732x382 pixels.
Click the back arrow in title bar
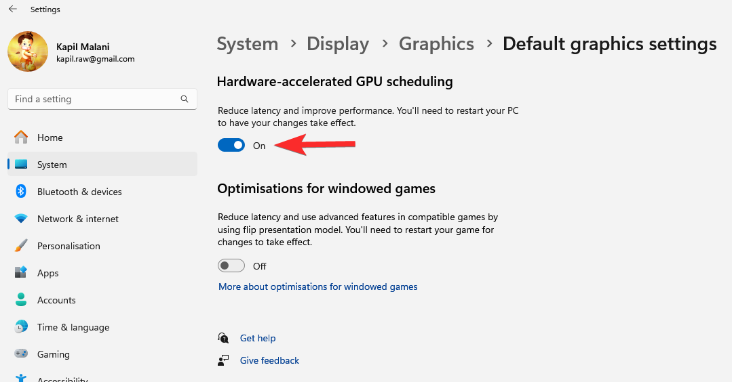[x=13, y=9]
